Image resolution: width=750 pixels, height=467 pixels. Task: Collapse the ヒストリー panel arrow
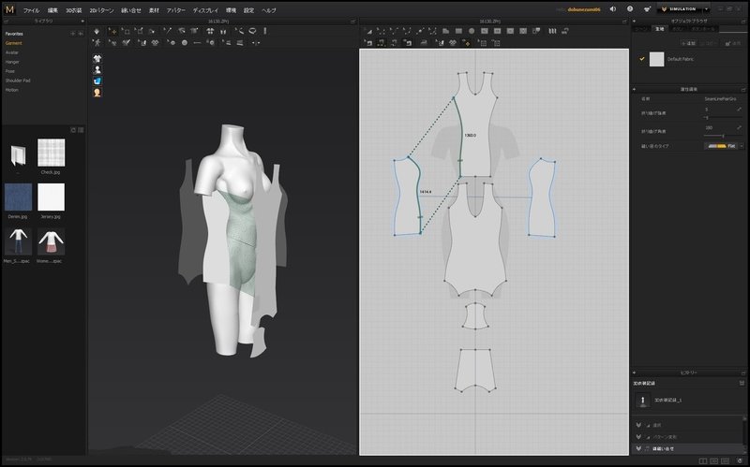[635, 372]
